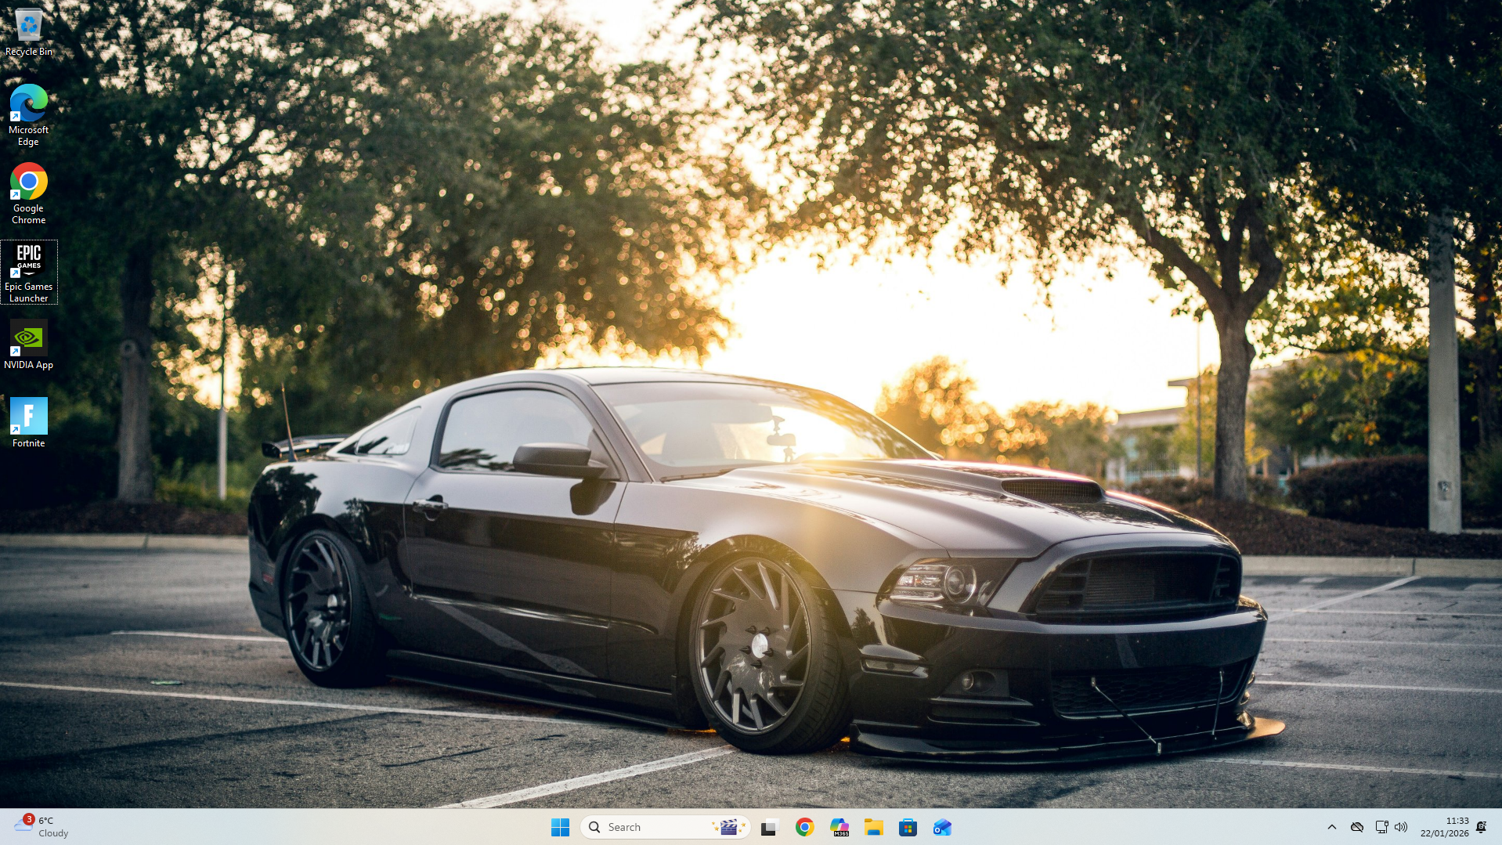Click the Google Chrome desktop shortcut
Viewport: 1502px width, 845px height.
click(29, 193)
